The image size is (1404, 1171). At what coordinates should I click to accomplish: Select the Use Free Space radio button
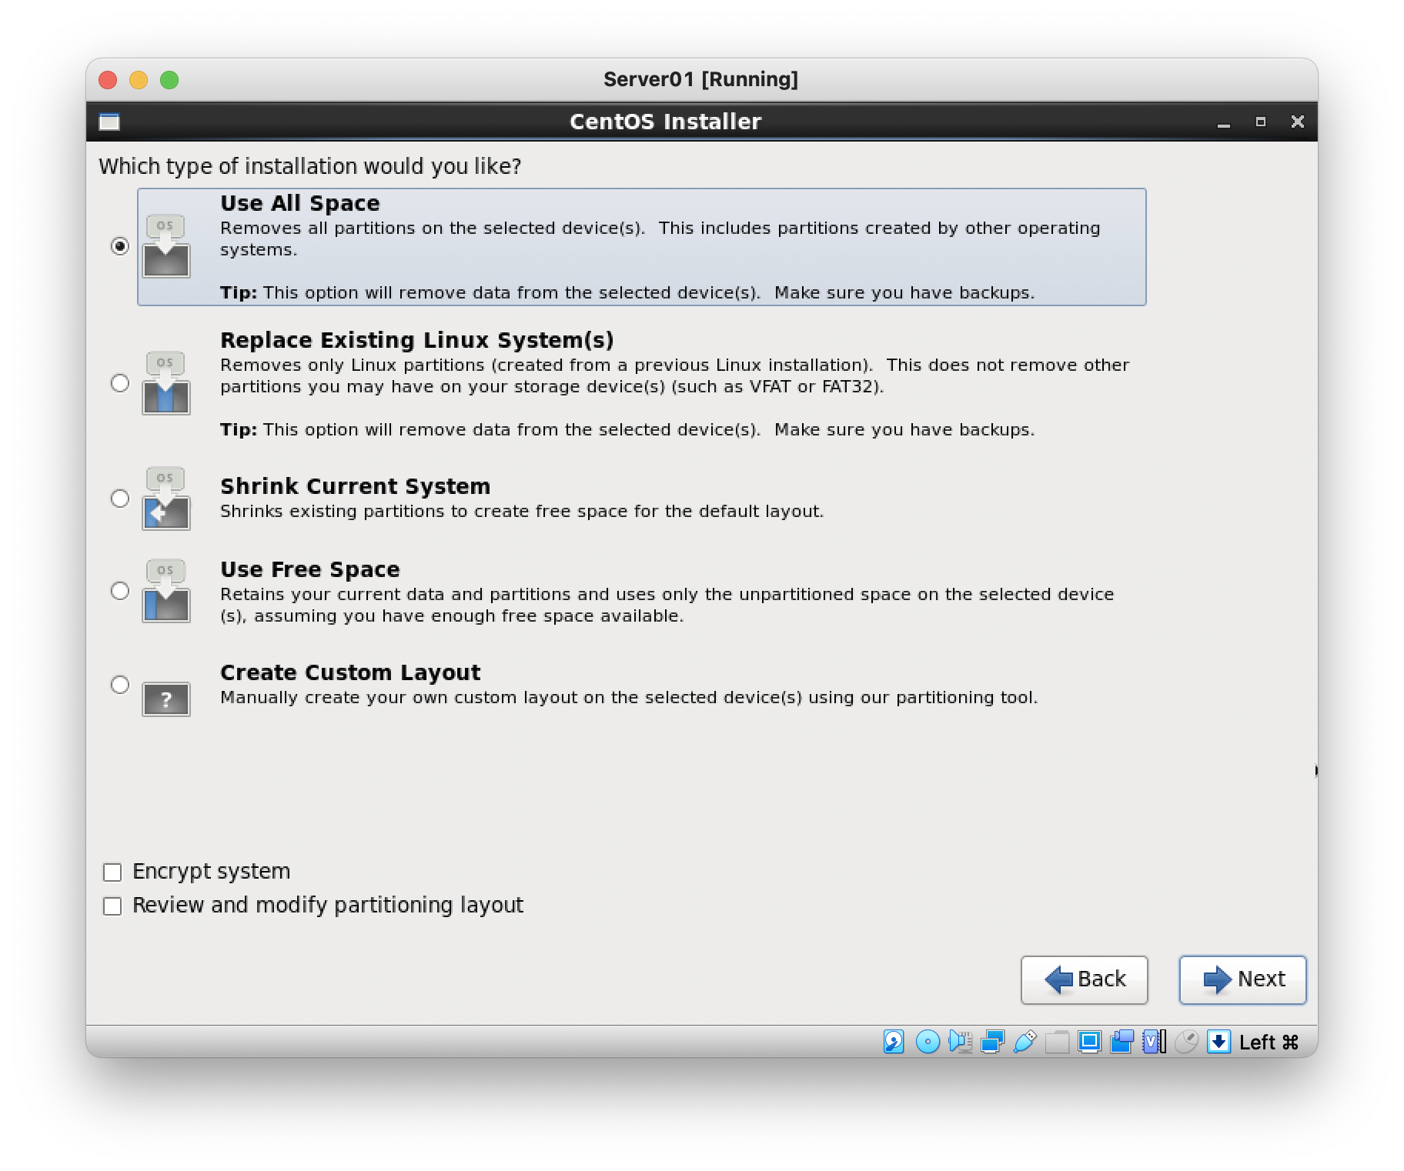120,591
